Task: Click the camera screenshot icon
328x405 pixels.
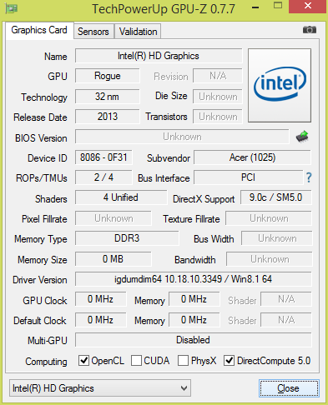Action: (310, 29)
